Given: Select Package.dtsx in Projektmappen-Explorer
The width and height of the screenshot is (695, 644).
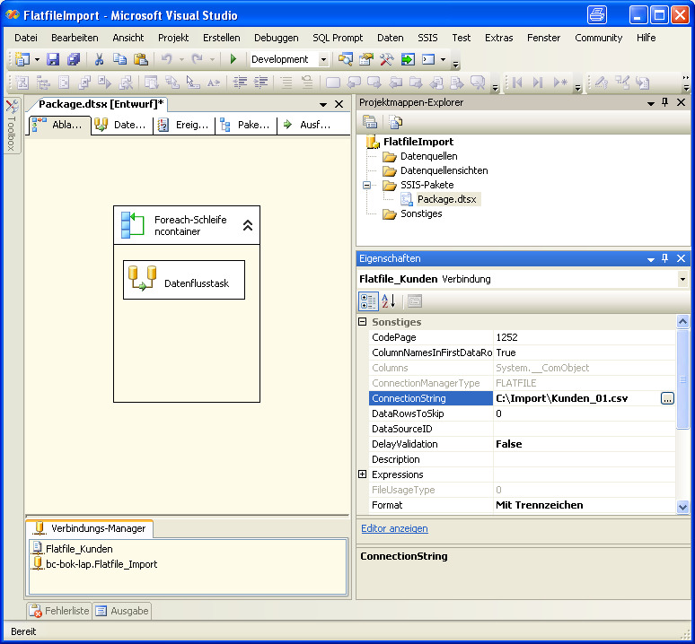Looking at the screenshot, I should tap(447, 199).
